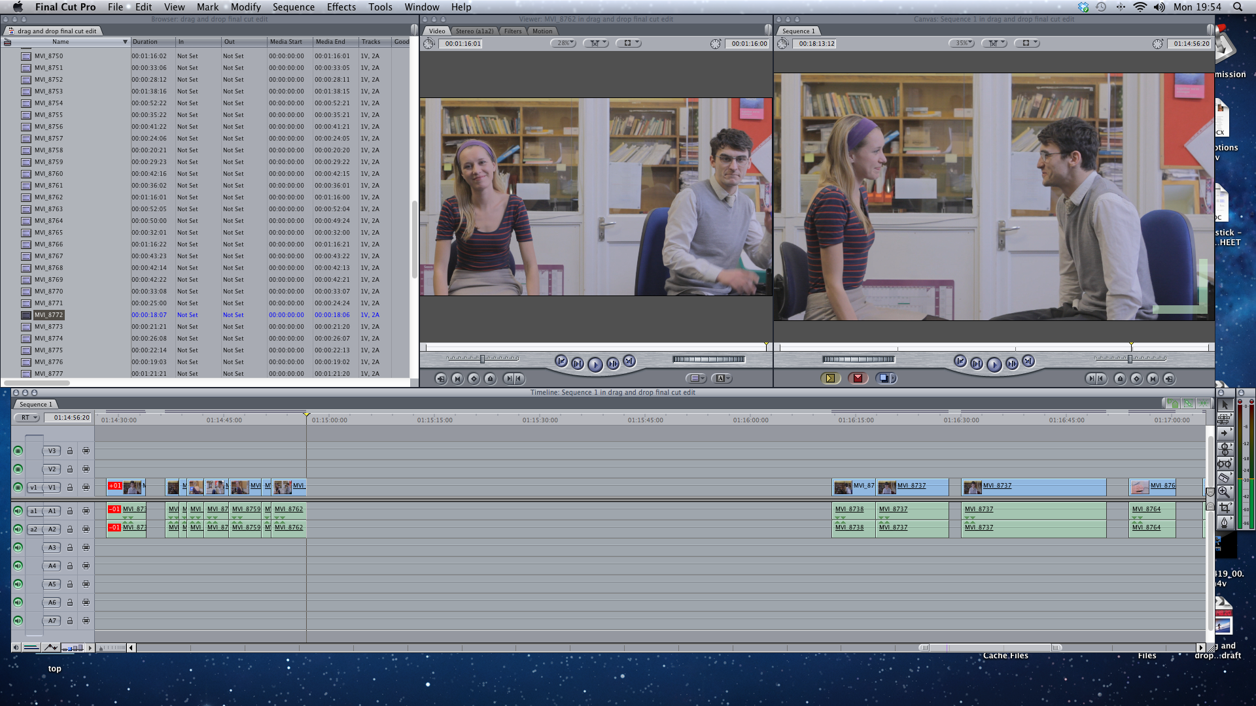Select the Pen tool in tool palette
Image resolution: width=1256 pixels, height=706 pixels.
1224,522
